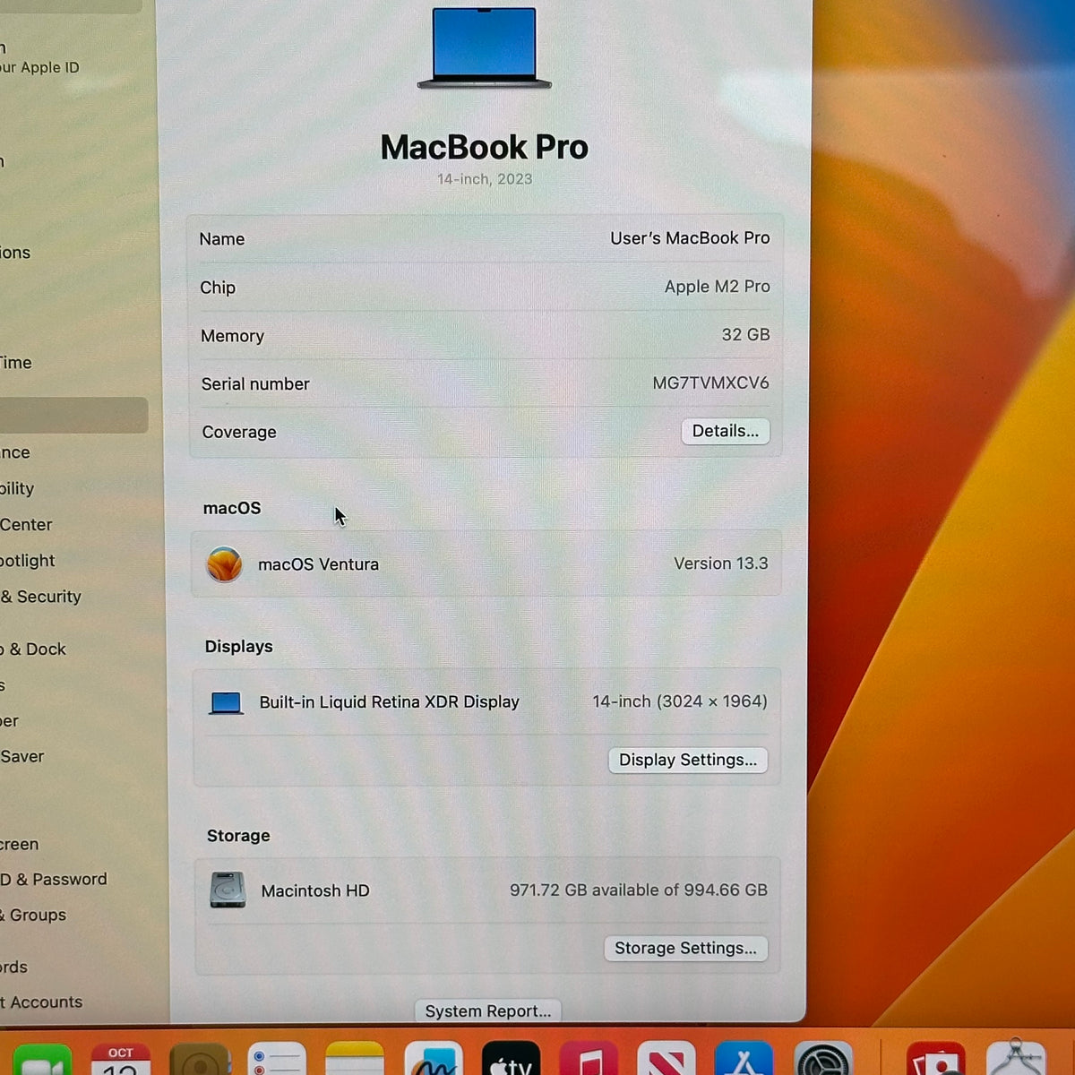The width and height of the screenshot is (1075, 1075).
Task: Select Desktop & Dock in the sidebar
Action: [x=33, y=649]
